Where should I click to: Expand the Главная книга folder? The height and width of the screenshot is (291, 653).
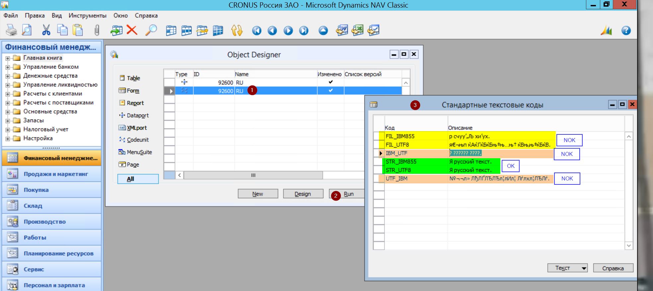[x=8, y=58]
